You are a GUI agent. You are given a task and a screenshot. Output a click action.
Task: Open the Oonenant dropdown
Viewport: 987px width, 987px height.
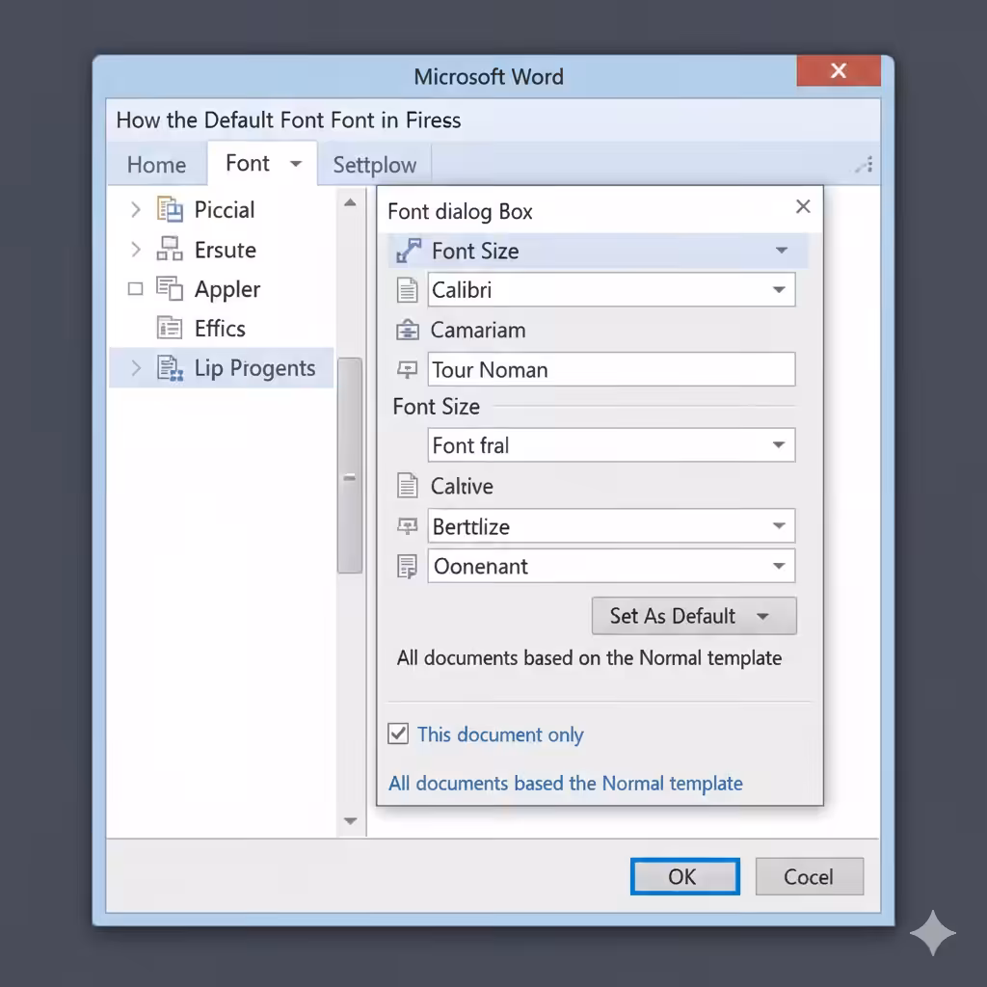779,566
